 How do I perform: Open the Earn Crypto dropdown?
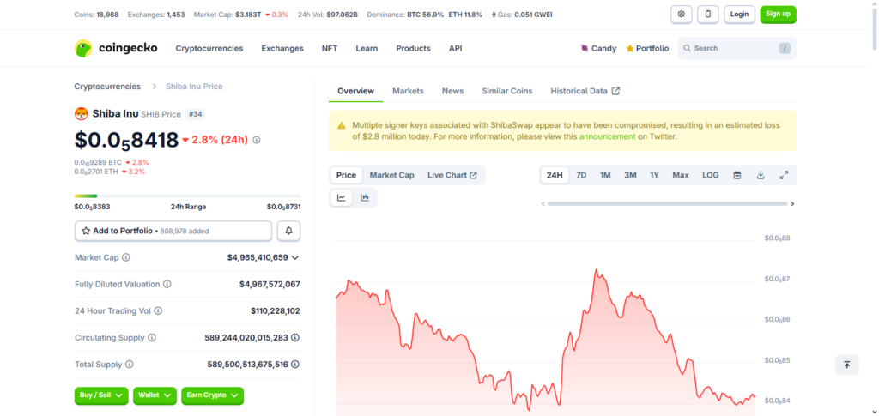(x=212, y=395)
